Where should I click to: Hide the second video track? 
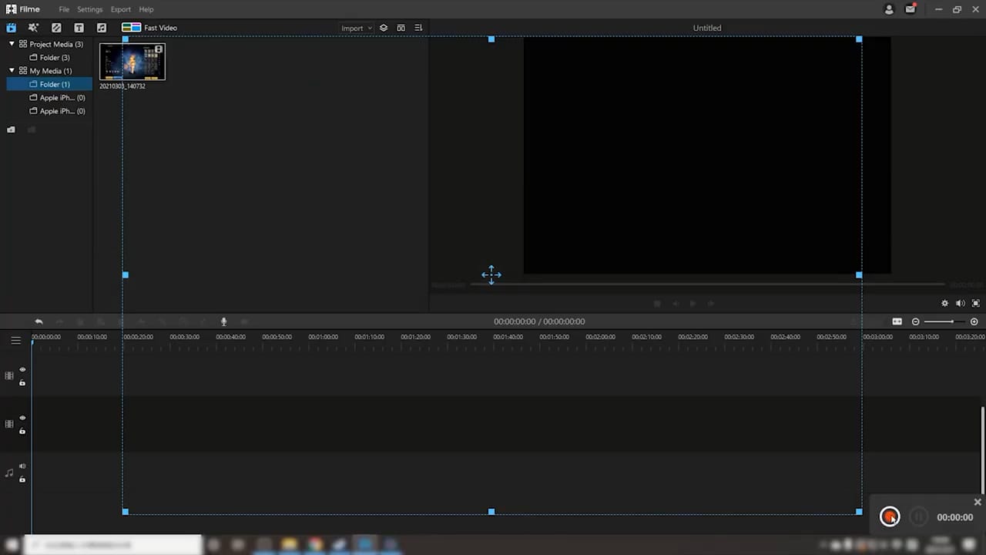coord(22,418)
